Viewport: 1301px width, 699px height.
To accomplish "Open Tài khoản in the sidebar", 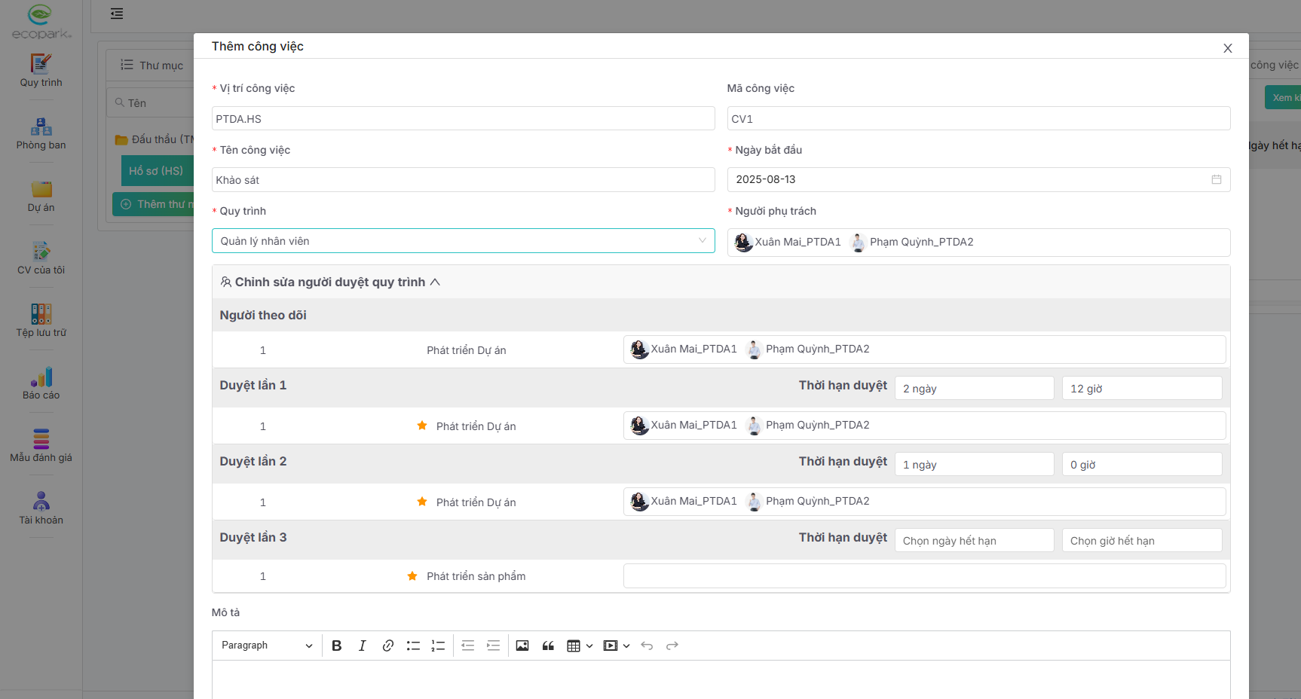I will point(41,508).
